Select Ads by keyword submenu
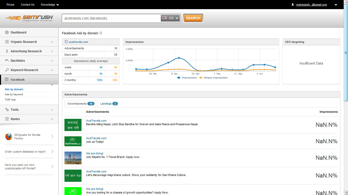This screenshot has width=348, height=195. (14, 94)
